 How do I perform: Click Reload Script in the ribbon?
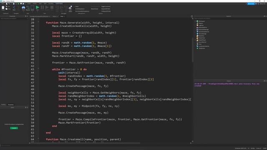click(x=95, y=9)
